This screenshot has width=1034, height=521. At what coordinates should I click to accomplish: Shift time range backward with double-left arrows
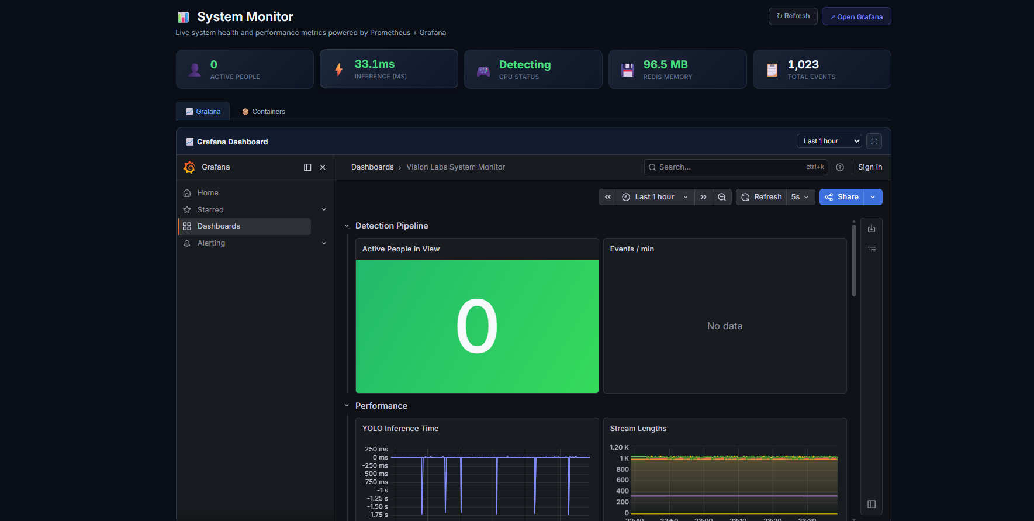pyautogui.click(x=608, y=197)
